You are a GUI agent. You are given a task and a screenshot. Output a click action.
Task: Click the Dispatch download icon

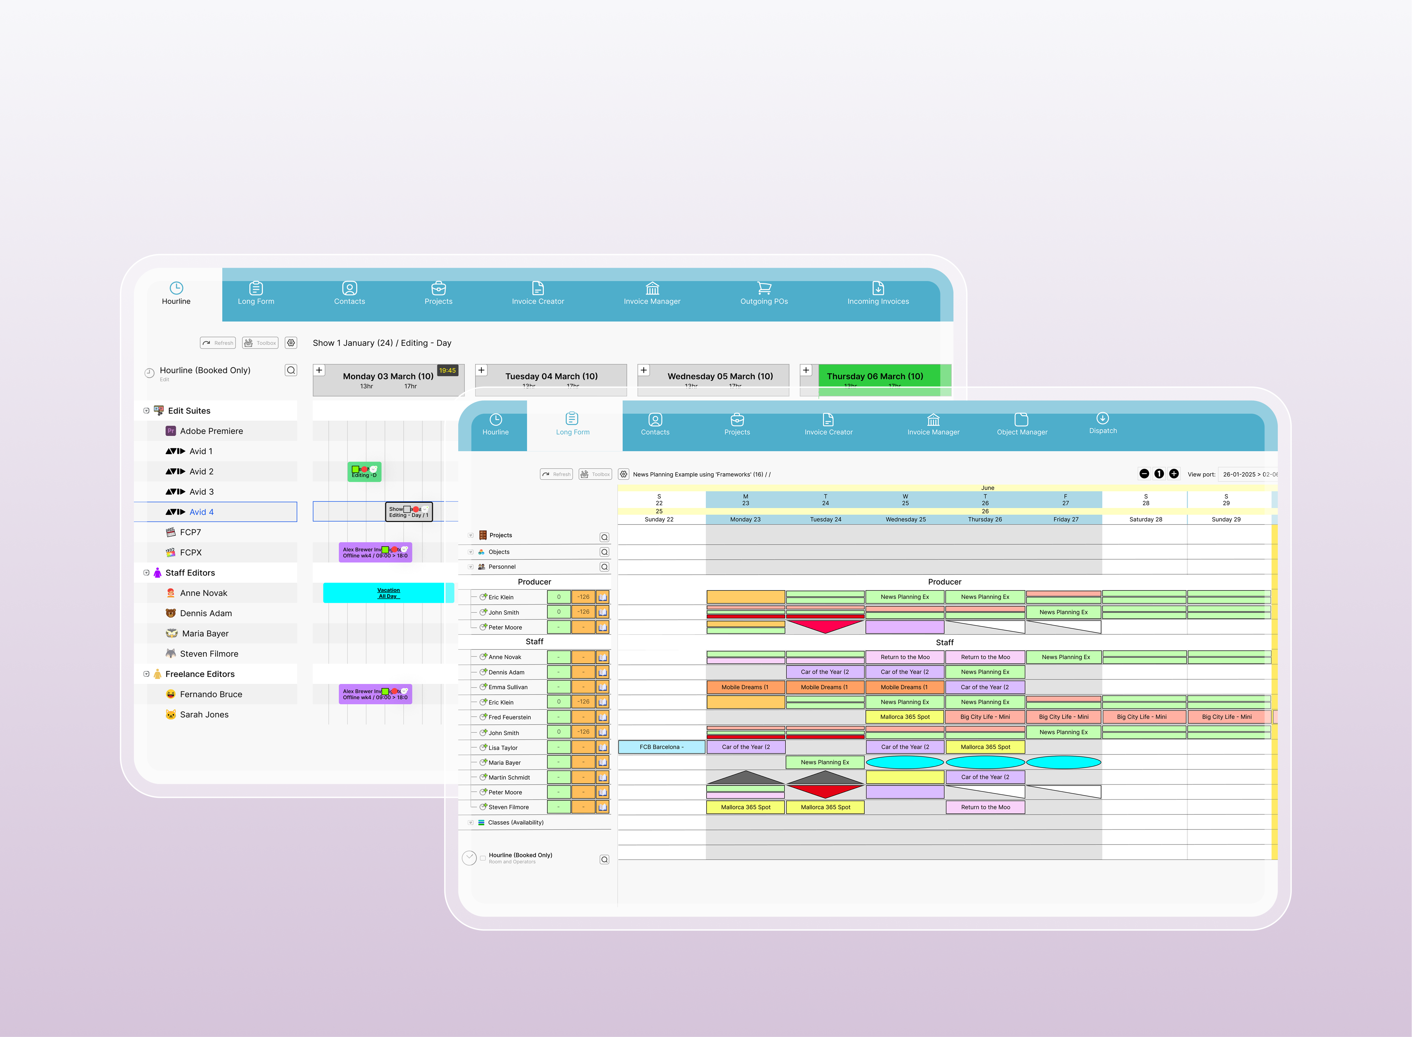[1103, 418]
